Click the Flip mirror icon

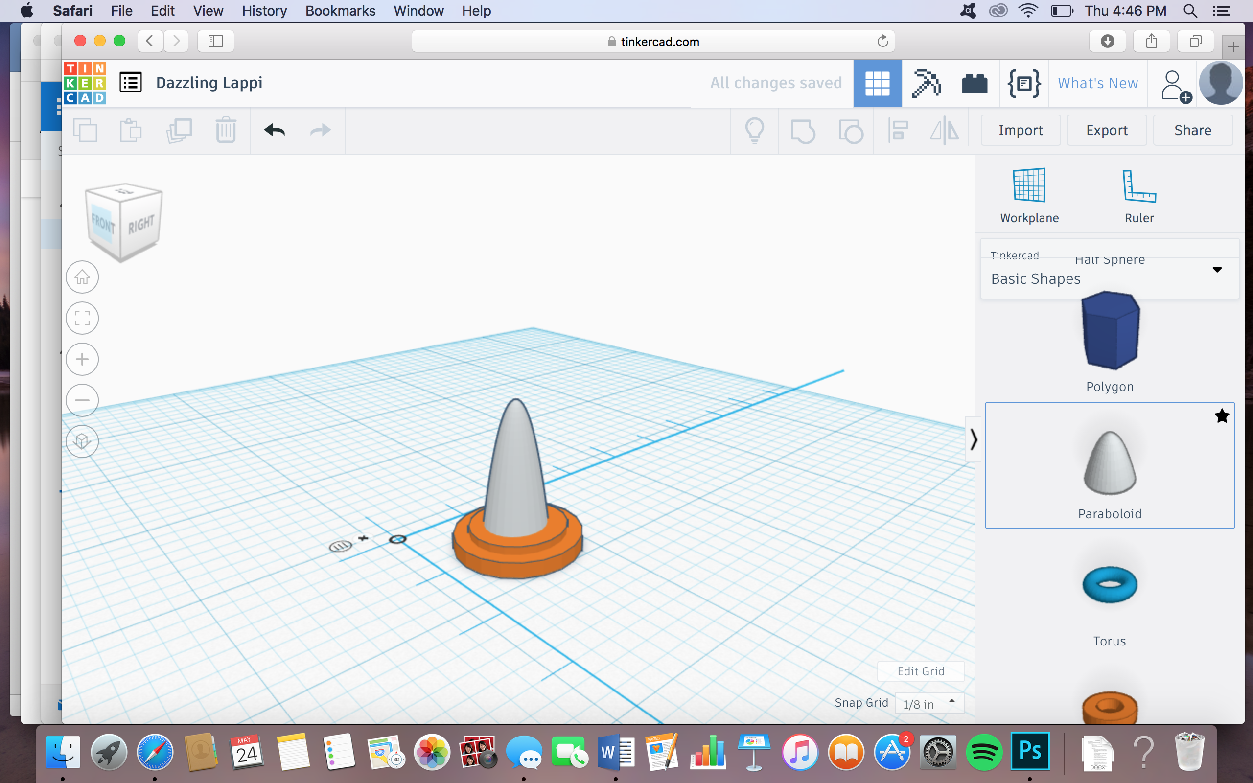tap(945, 131)
